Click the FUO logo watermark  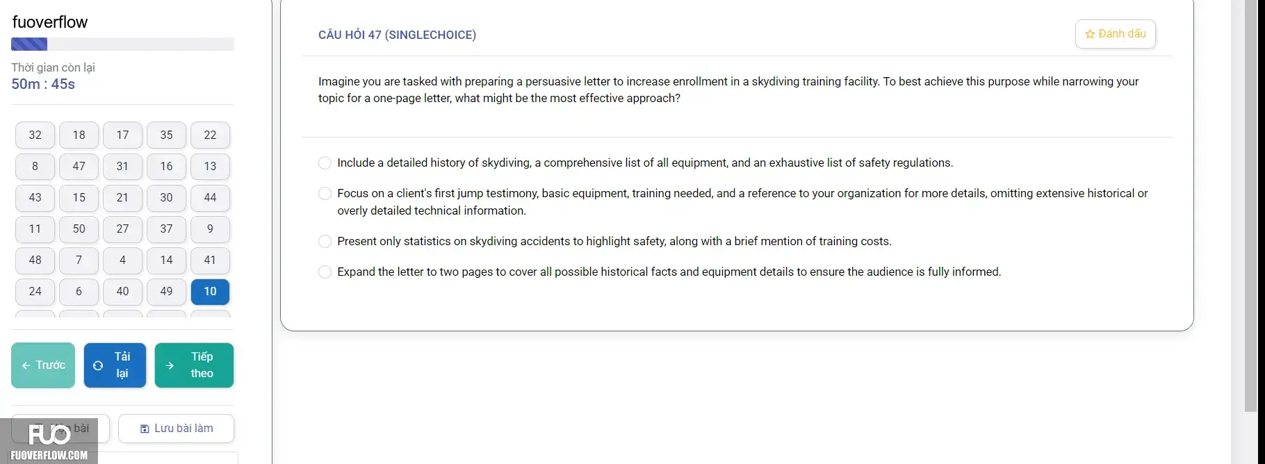49,441
